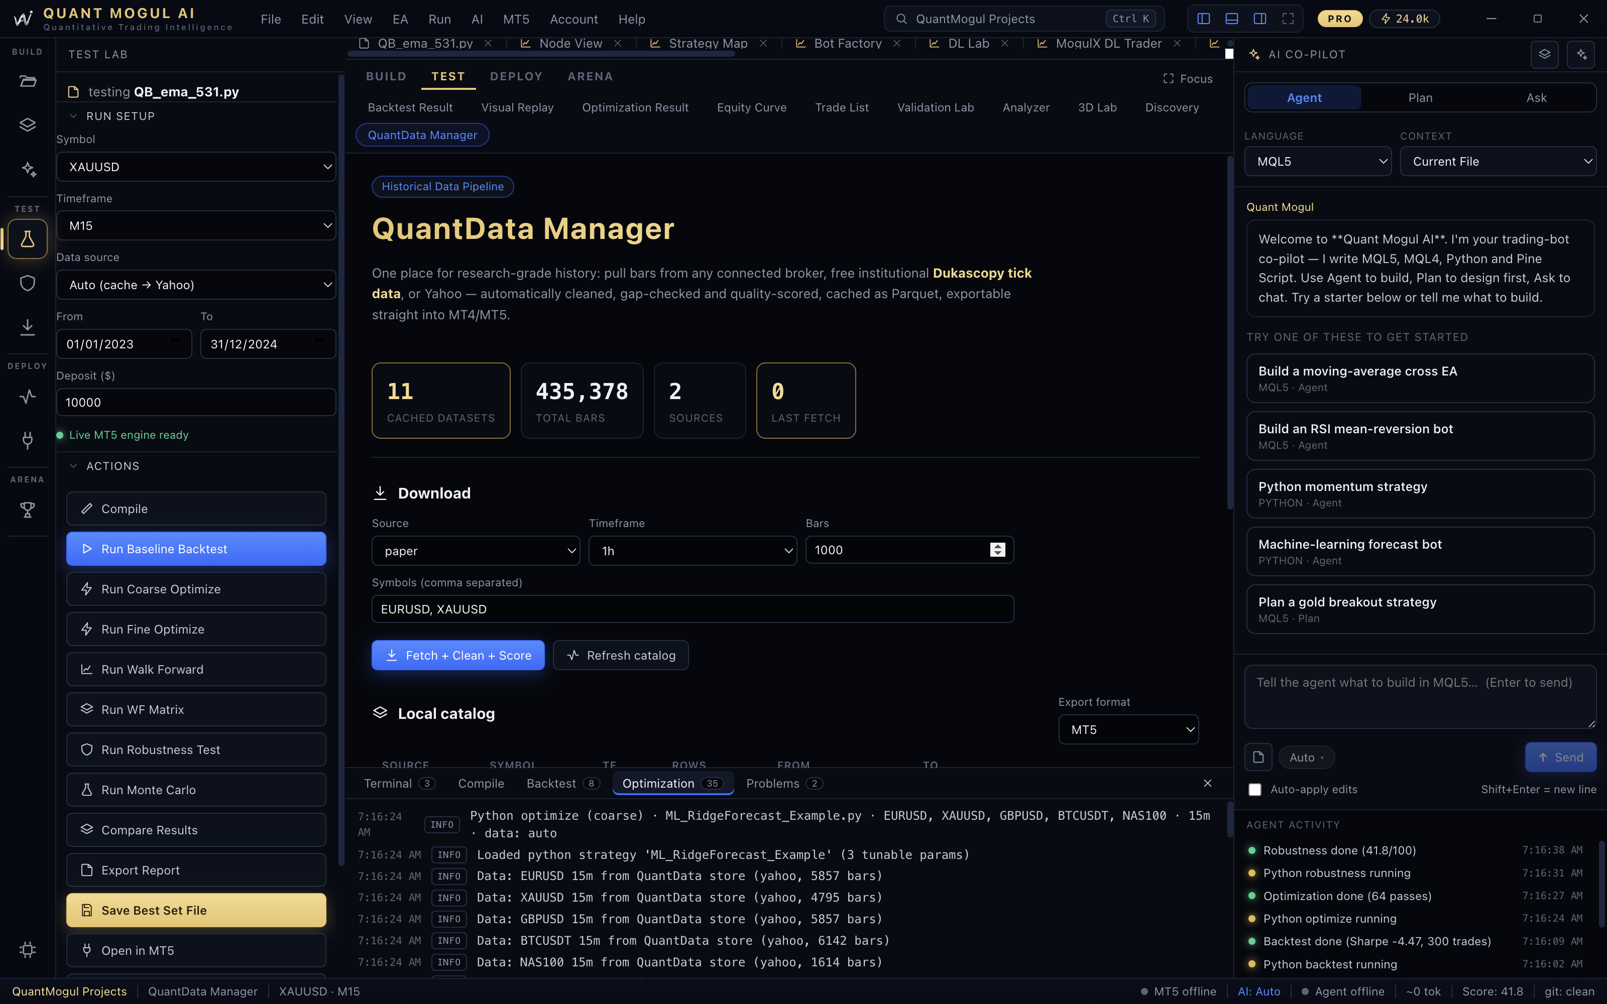Click the editor tab strip horizontal scrollbar
This screenshot has height=1004, width=1607.
click(540, 54)
